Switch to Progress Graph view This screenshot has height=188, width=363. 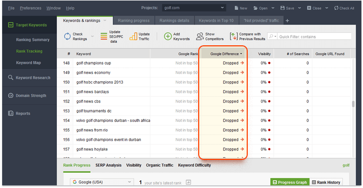pos(290,182)
